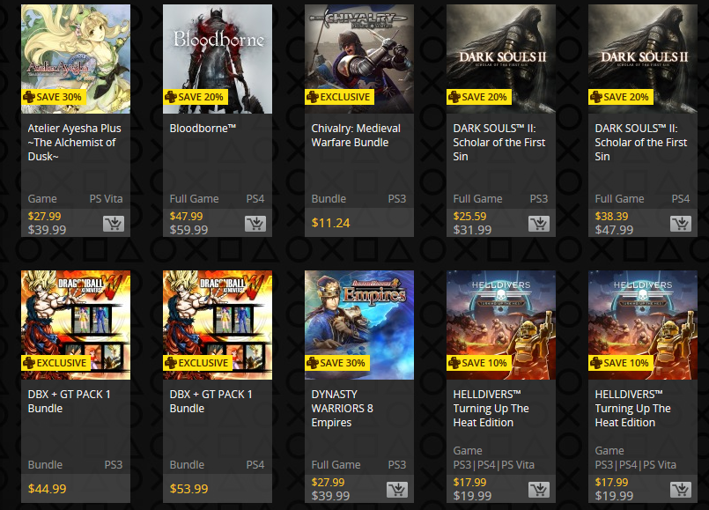Select the DBX + GT PACK 1 PS3 bundle title

coord(69,399)
